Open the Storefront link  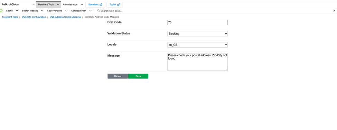95,4
